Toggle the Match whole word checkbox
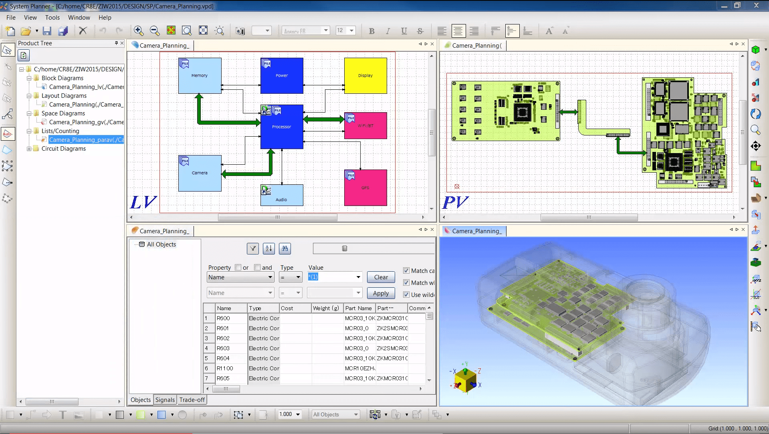This screenshot has height=434, width=769. pos(406,283)
